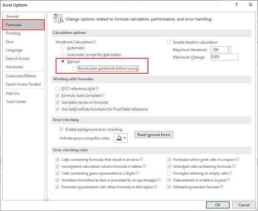Image resolution: width=258 pixels, height=211 pixels.
Task: Close the Excel Options dialog
Action: tap(250, 5)
